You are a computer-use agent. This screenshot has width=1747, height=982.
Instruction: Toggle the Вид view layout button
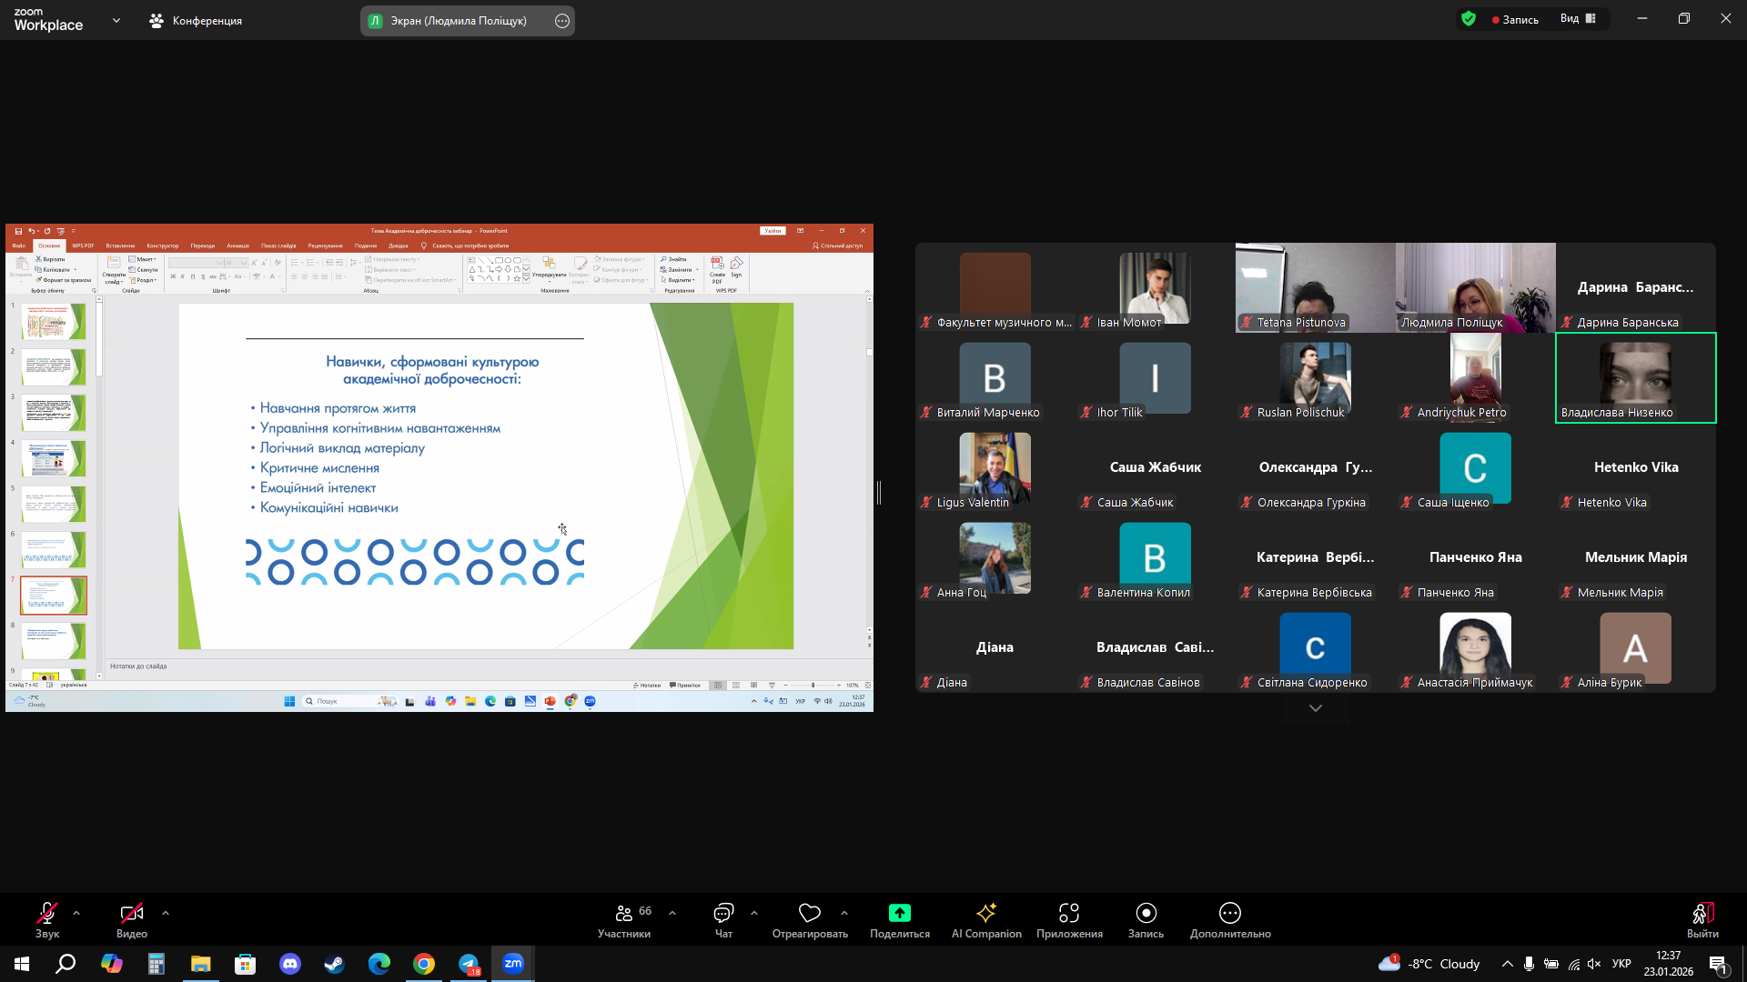coord(1578,18)
